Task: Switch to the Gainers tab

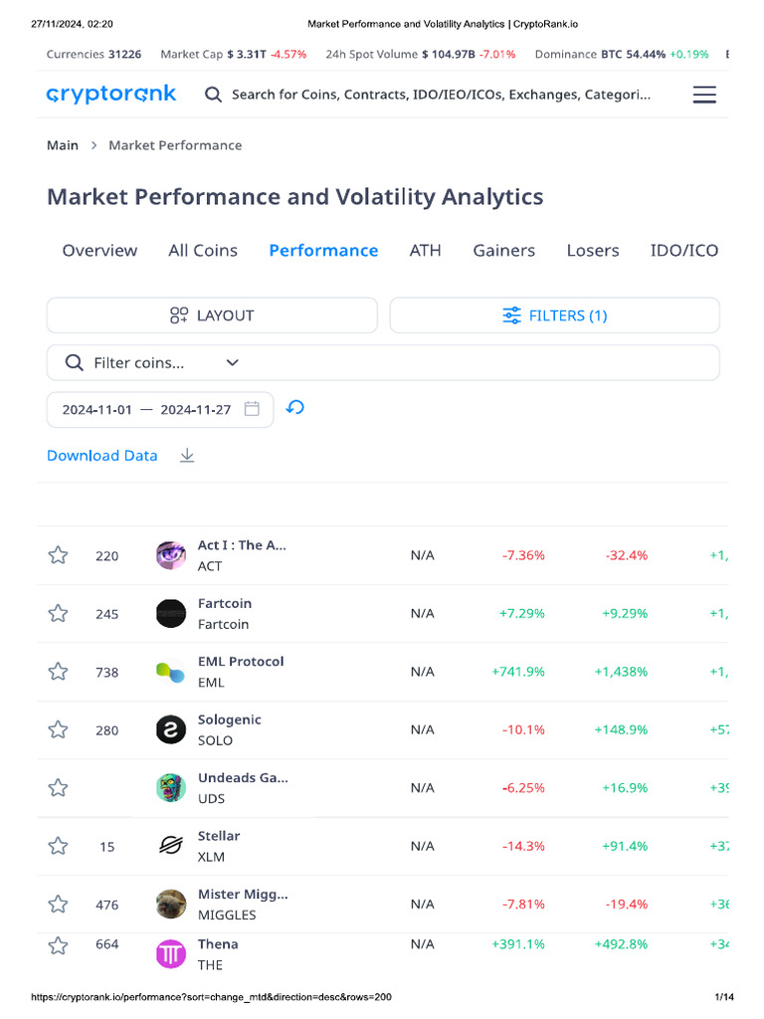Action: [503, 250]
